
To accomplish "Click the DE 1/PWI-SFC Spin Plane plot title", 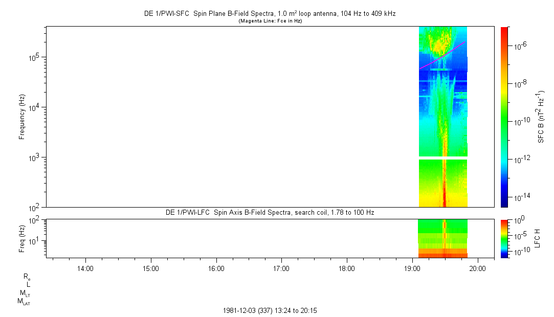I will 270,14.
